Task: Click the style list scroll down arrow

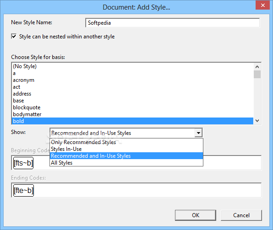Action: click(257, 120)
